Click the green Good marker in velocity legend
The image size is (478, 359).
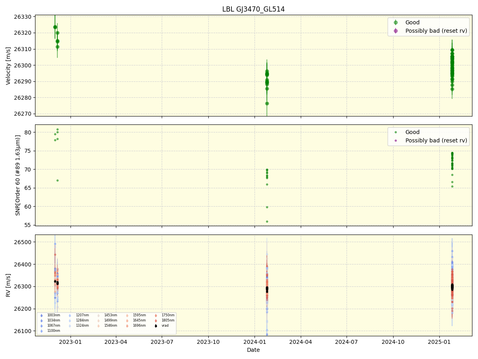coord(396,22)
